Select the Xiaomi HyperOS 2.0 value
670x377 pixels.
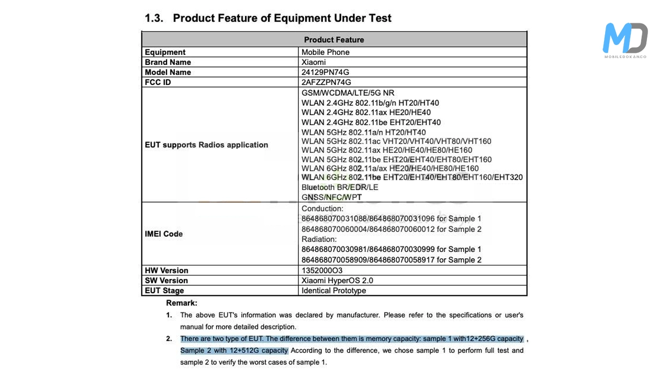tap(337, 281)
